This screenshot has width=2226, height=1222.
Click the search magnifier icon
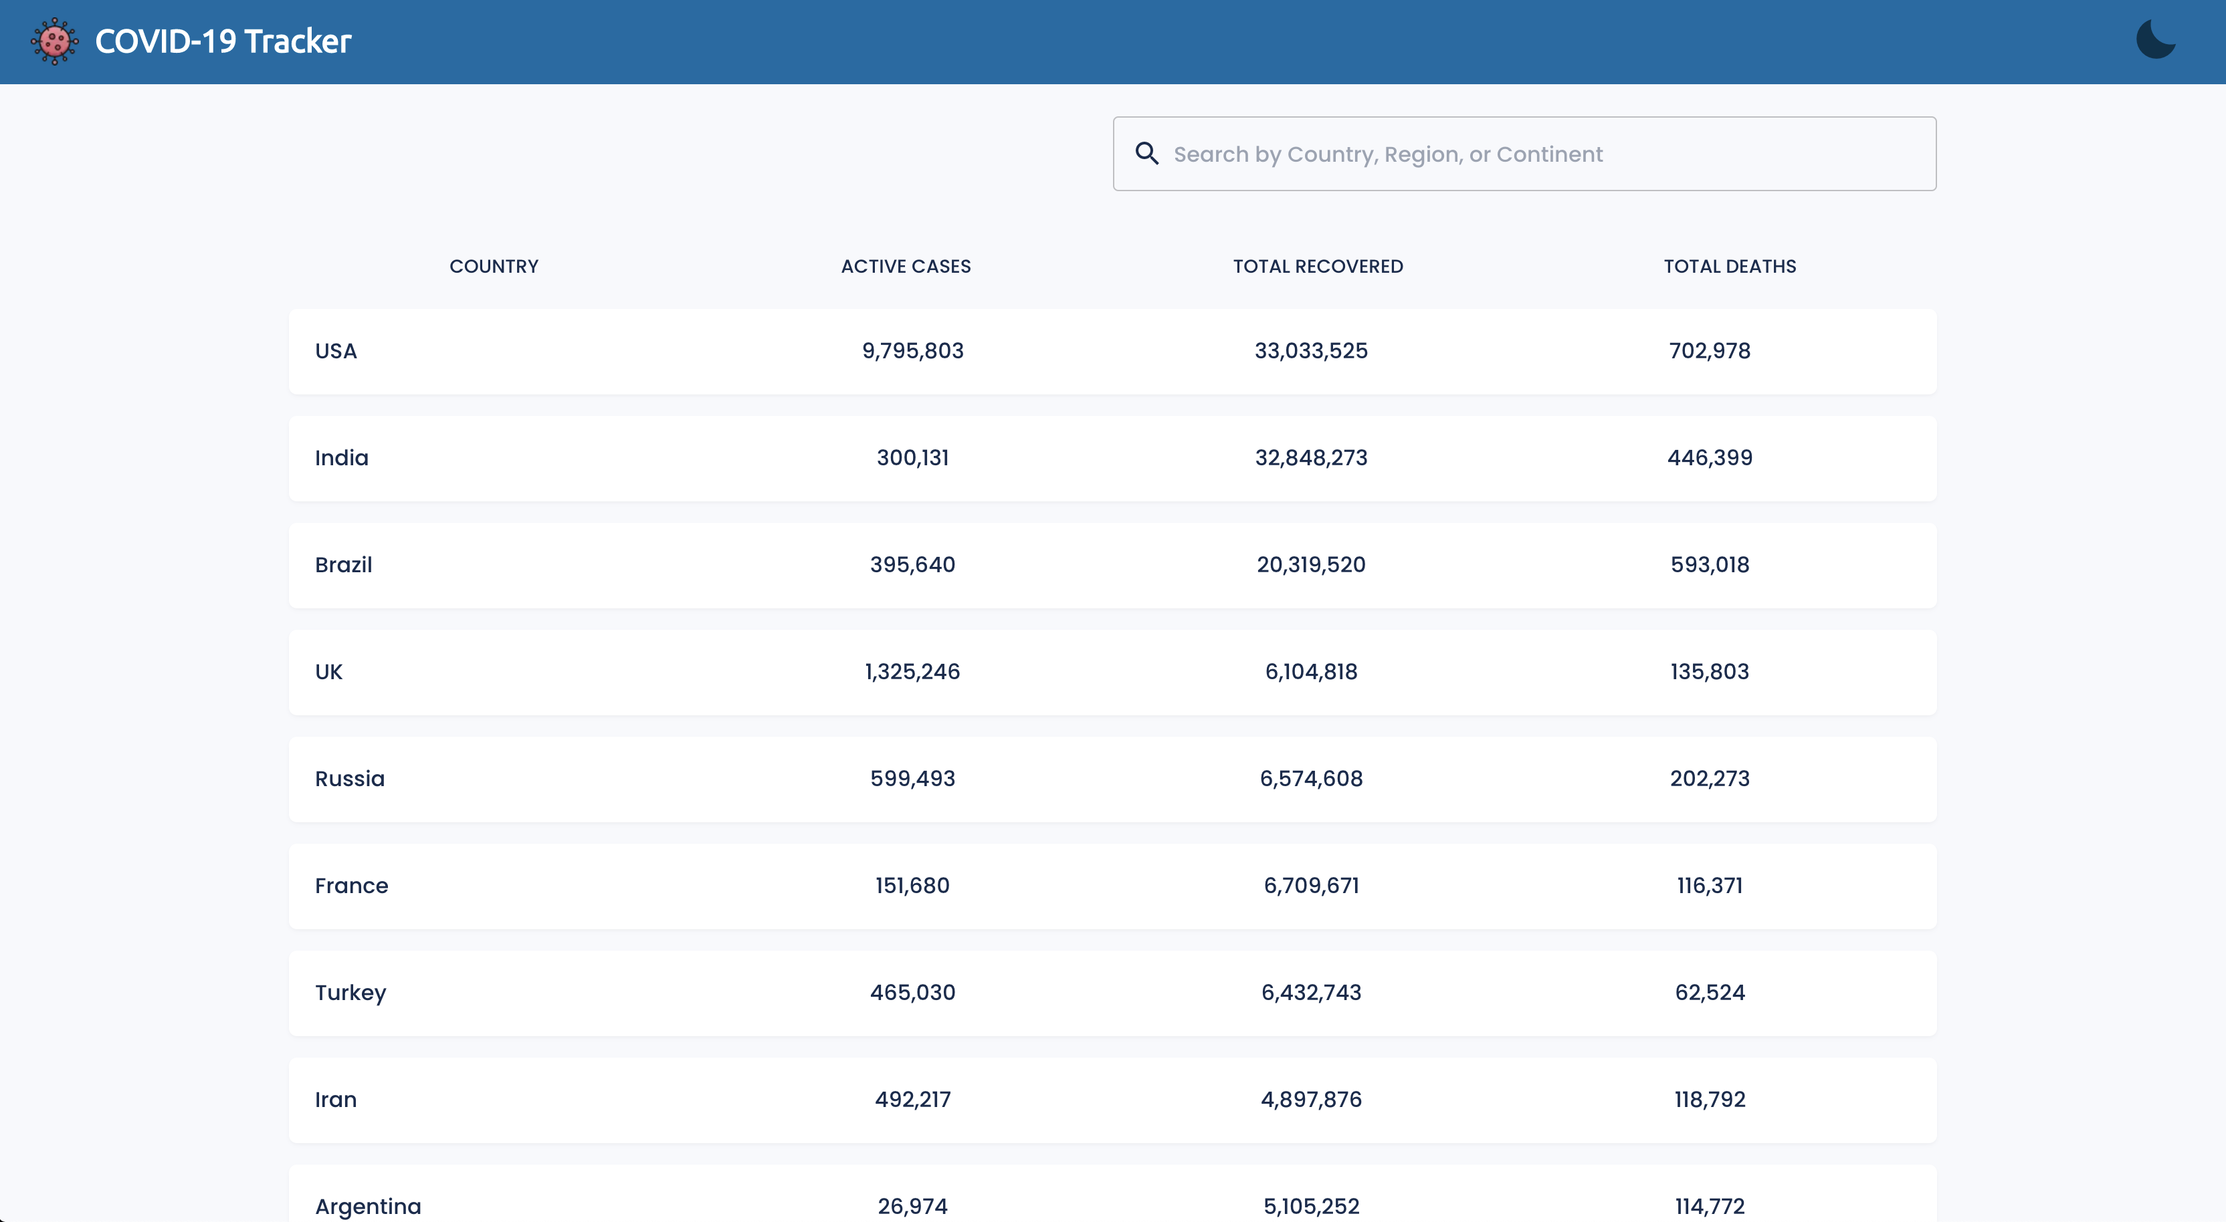point(1146,154)
